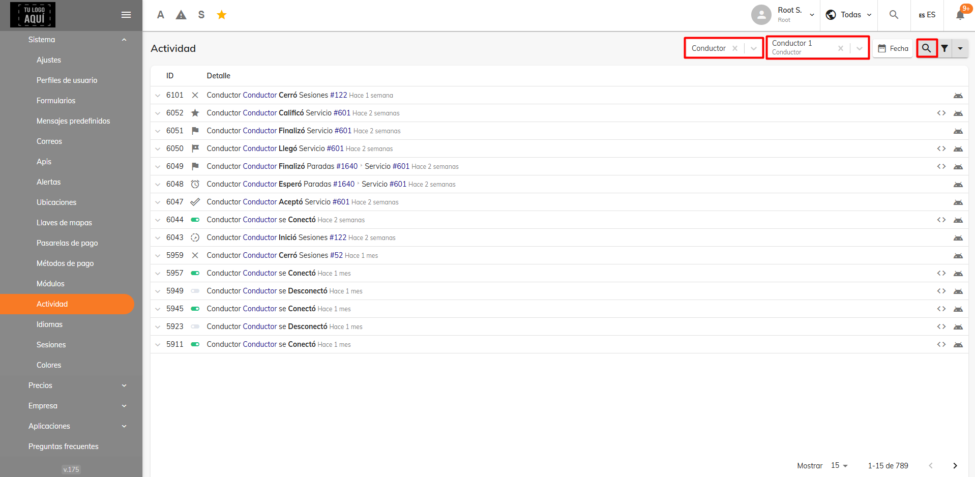Click the Android device icon on row 6048
975x477 pixels.
point(958,185)
